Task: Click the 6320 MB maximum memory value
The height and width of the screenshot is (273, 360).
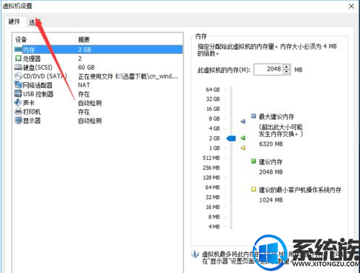Action: (271, 144)
